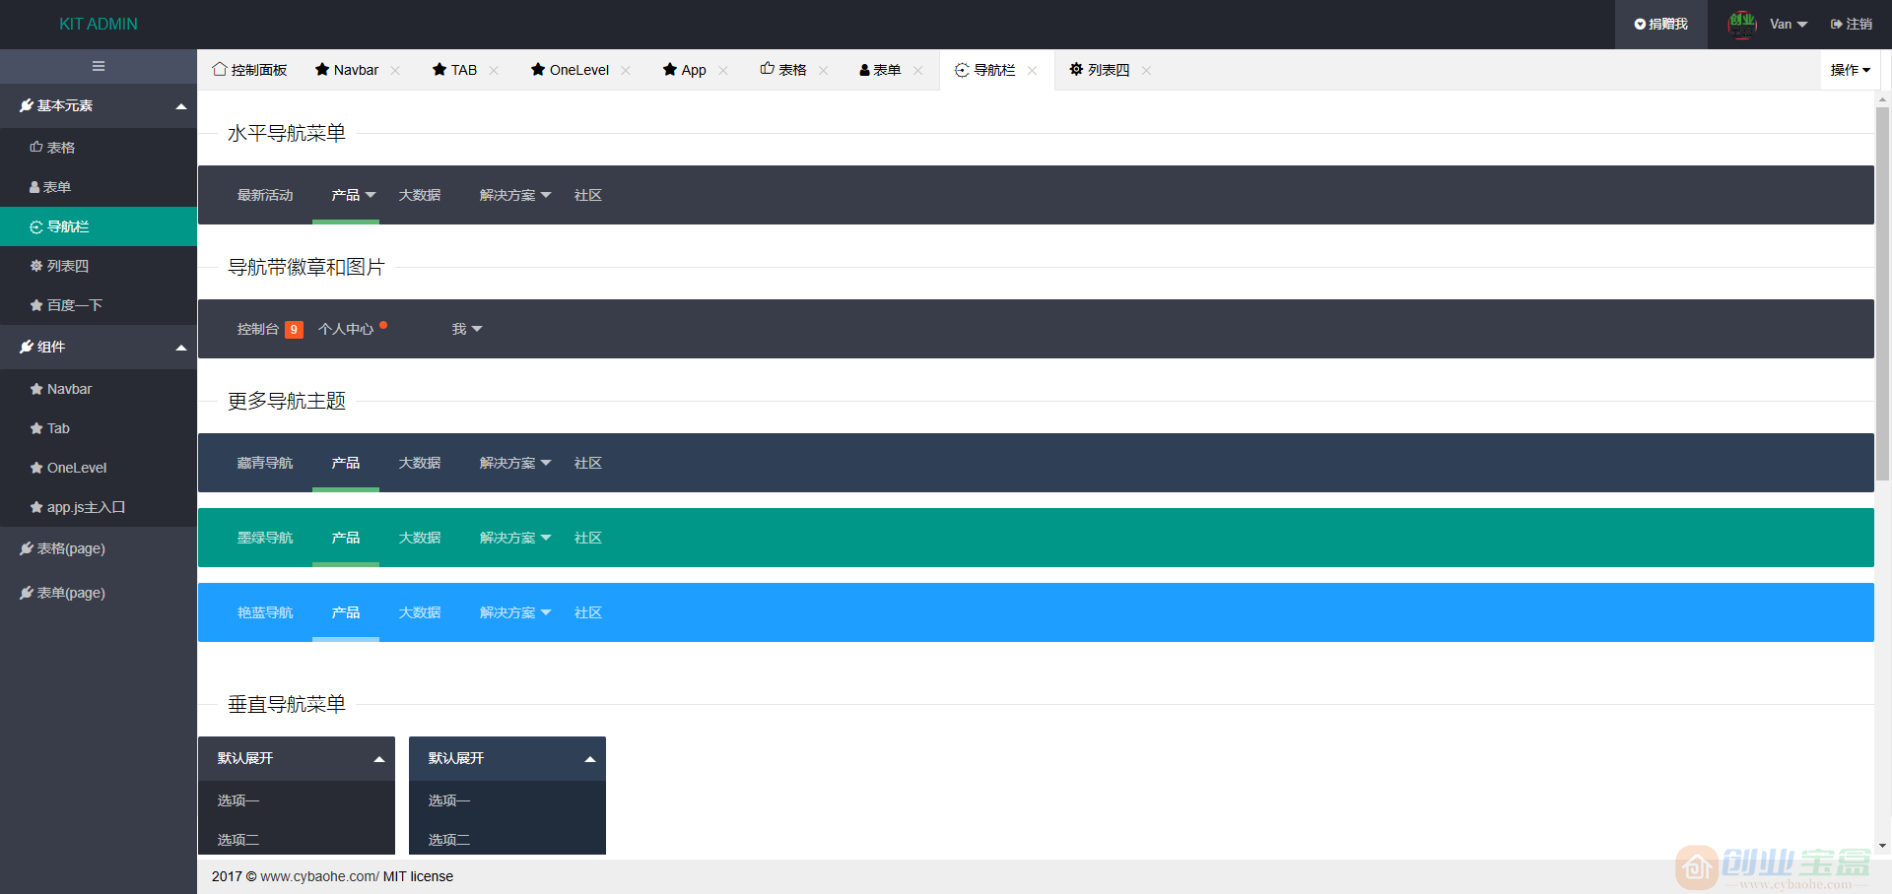Click the close icon on Navbar tab

click(x=395, y=70)
